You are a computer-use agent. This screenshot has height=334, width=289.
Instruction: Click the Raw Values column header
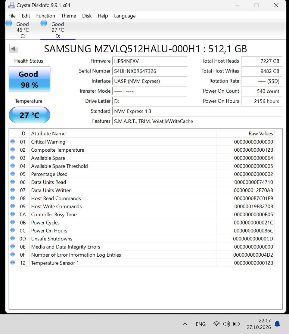click(x=245, y=133)
